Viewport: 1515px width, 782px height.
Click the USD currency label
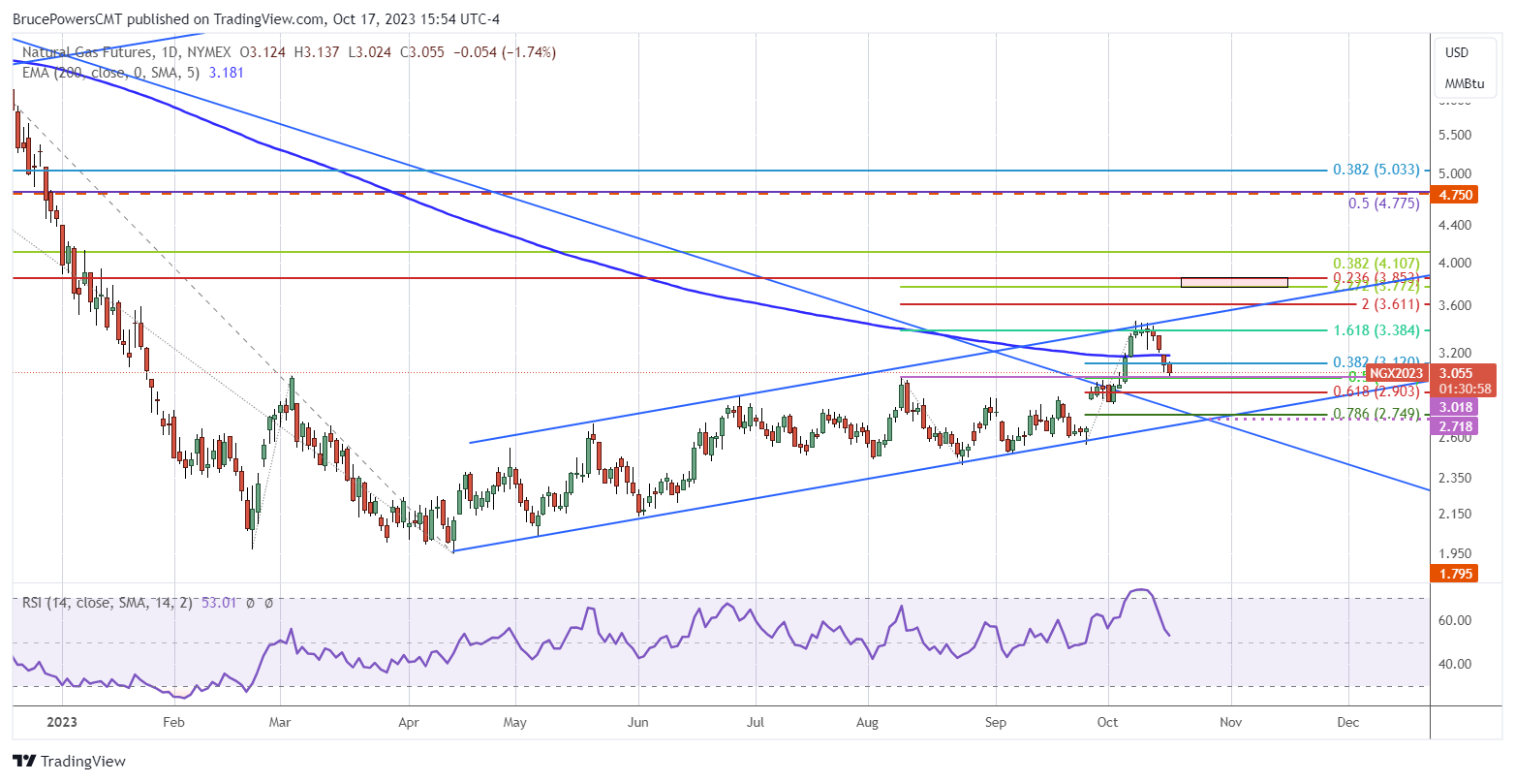[x=1457, y=52]
